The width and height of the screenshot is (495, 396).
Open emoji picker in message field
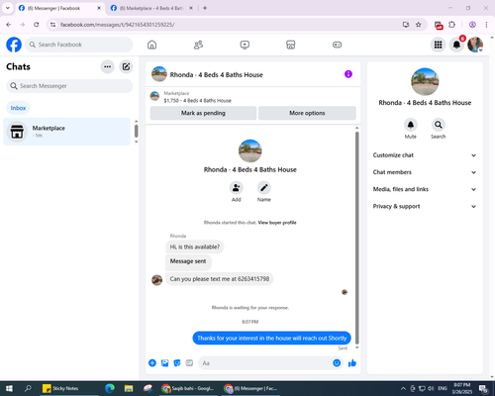(337, 363)
